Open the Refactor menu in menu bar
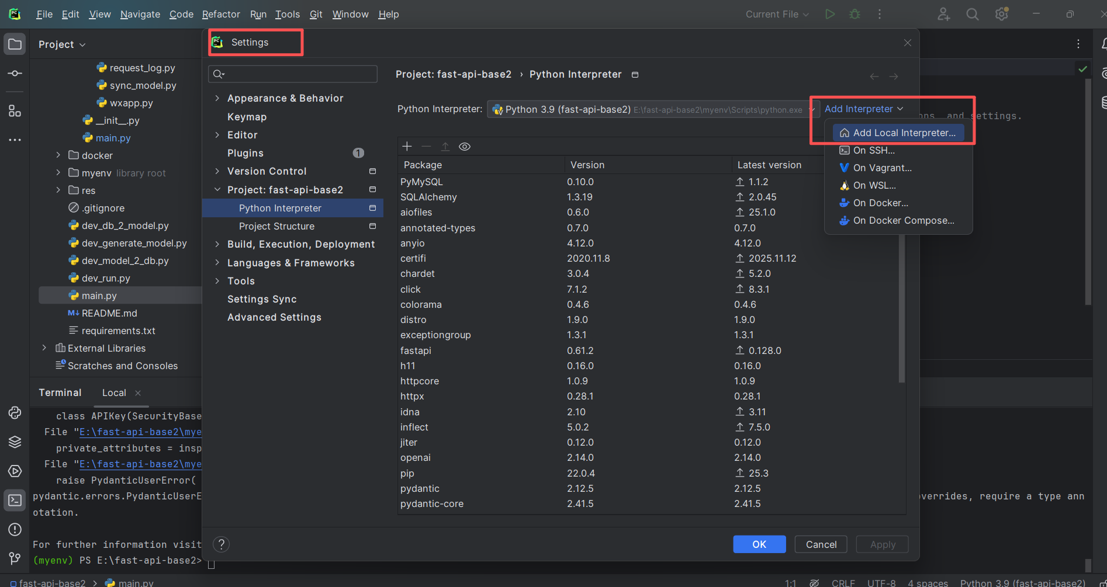 221,14
